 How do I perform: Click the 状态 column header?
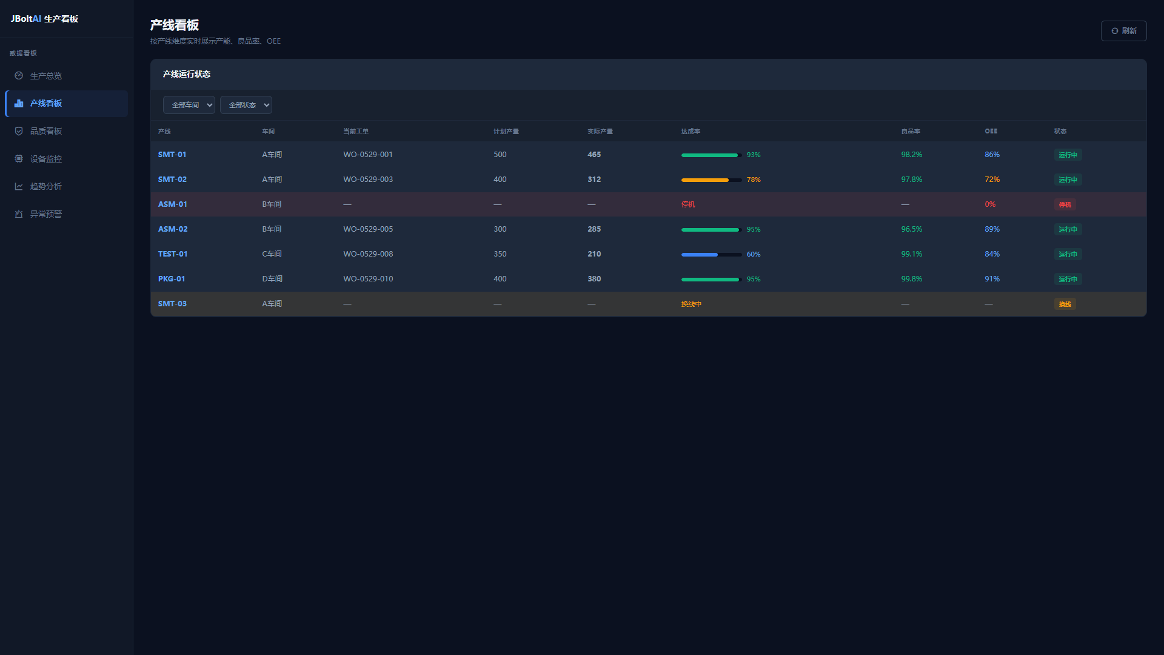[x=1060, y=132]
